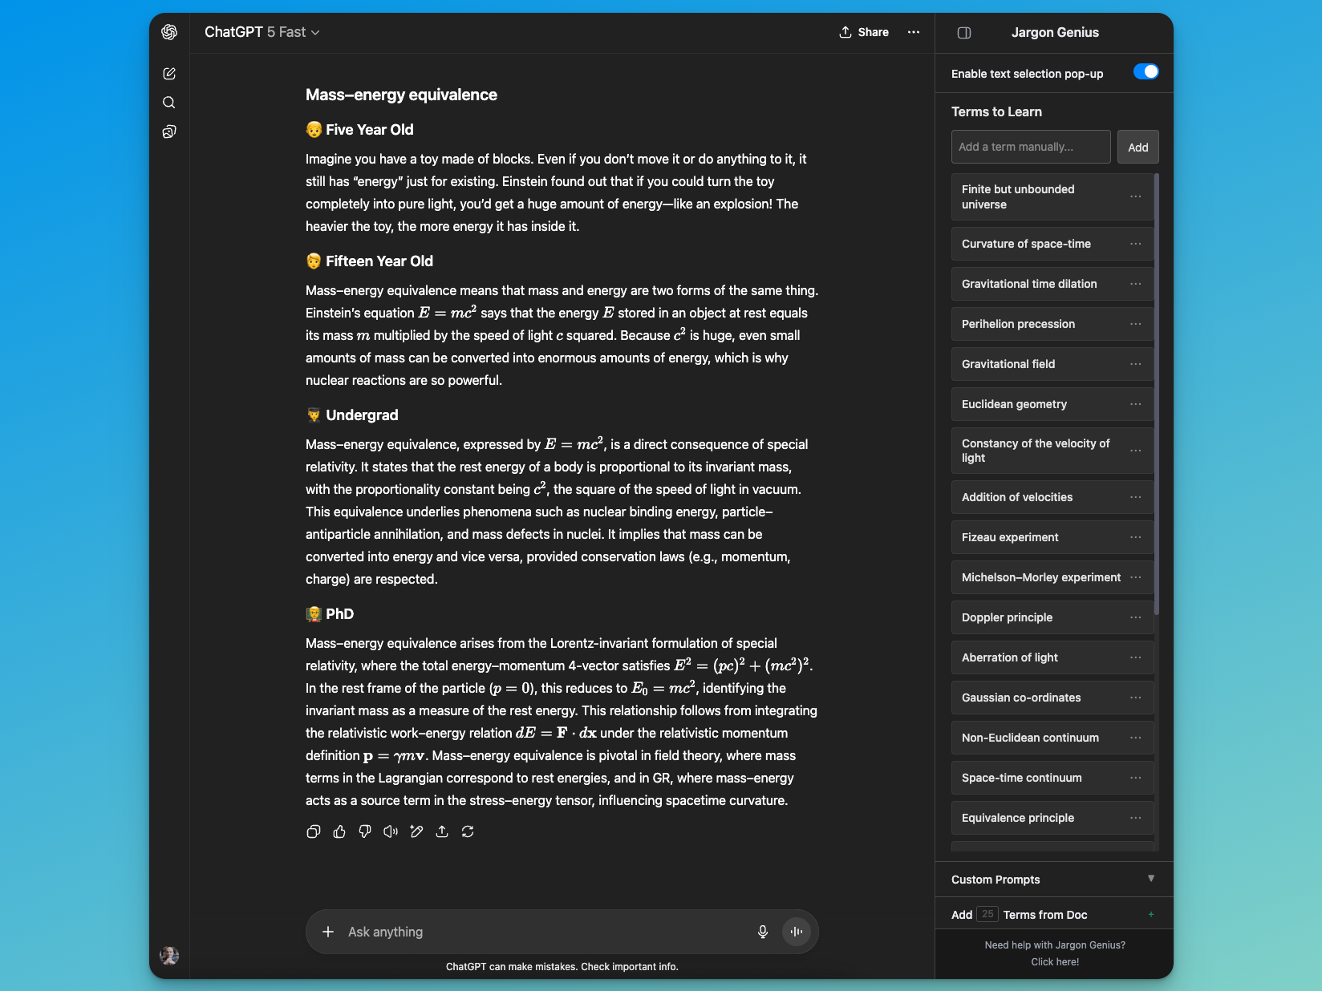Click the new chat compose icon
1322x991 pixels.
169,74
